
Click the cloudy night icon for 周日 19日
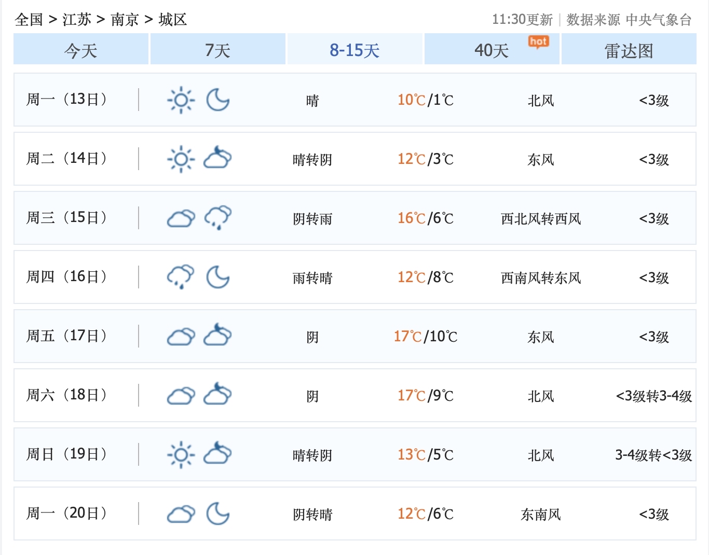point(217,453)
